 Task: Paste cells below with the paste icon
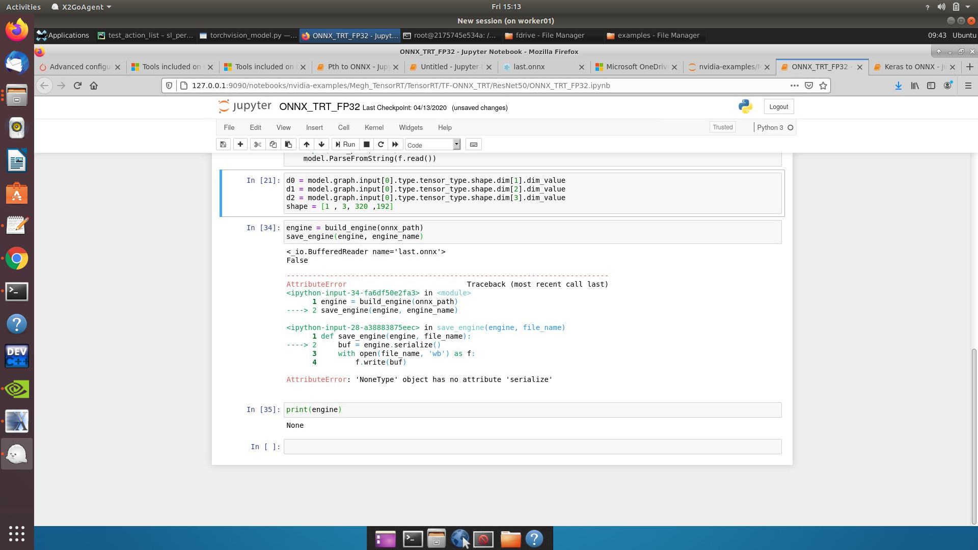click(288, 144)
